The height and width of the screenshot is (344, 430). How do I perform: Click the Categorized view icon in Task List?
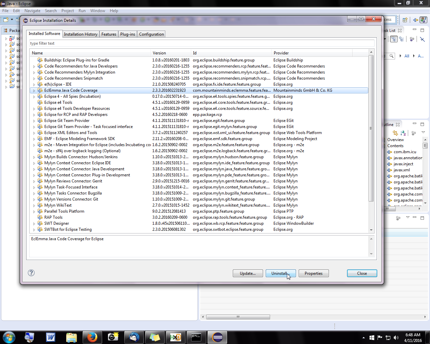point(394,39)
